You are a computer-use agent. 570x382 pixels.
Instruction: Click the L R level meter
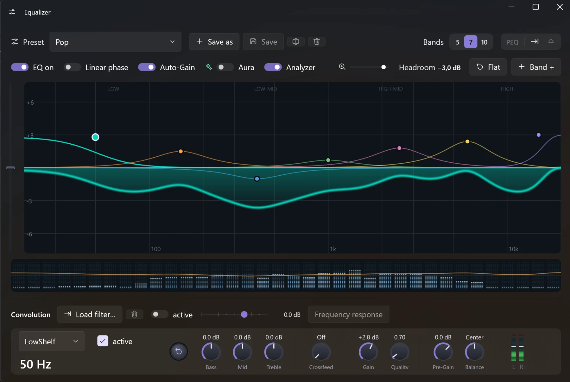[517, 352]
